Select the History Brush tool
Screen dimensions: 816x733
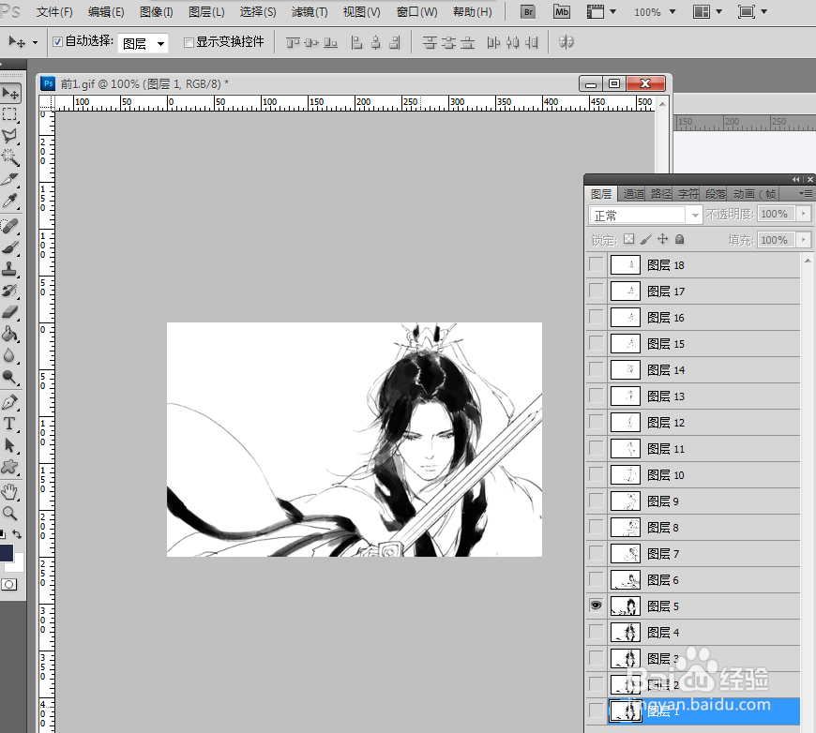(x=10, y=291)
